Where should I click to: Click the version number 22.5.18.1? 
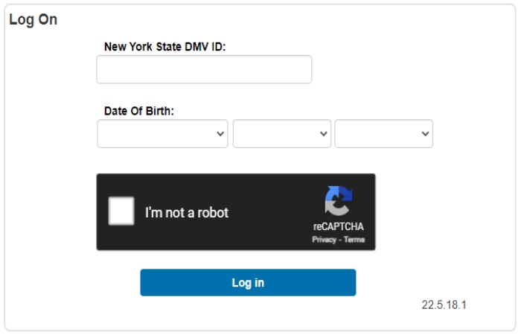[444, 304]
